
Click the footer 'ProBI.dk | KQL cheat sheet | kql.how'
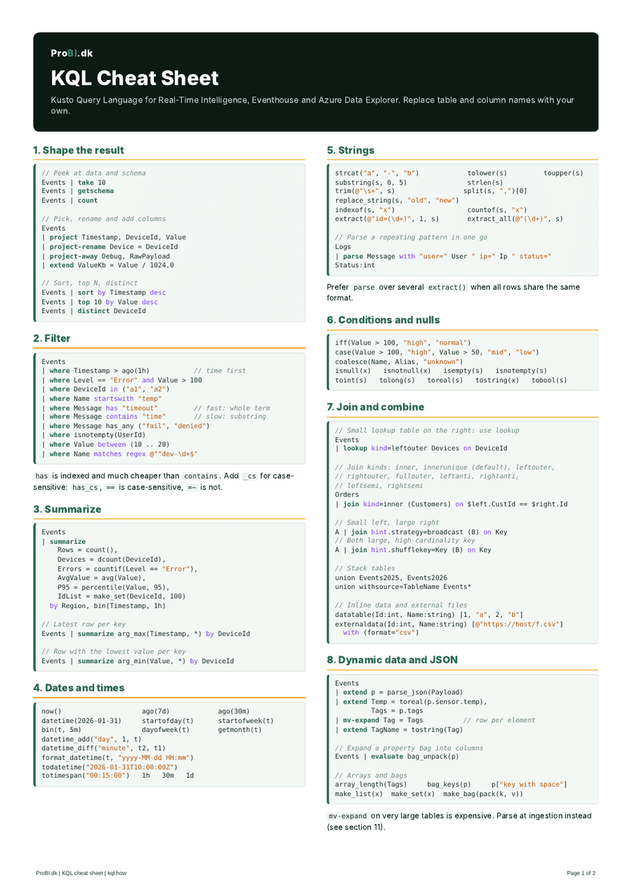(x=81, y=873)
